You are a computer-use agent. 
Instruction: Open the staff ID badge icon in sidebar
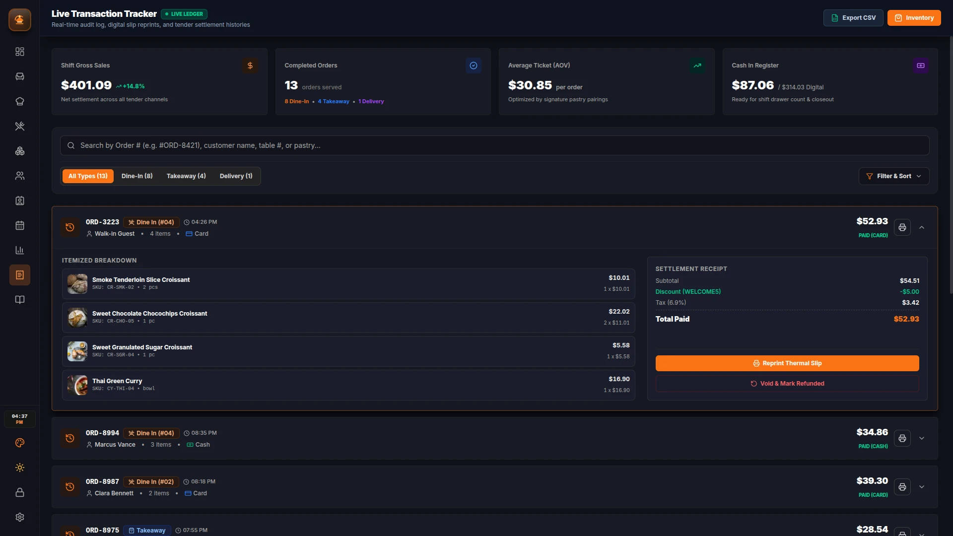20,201
